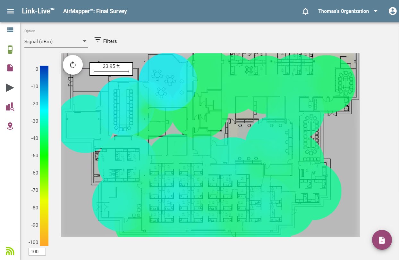
Task: Open the hamburger navigation menu
Action: tap(11, 11)
